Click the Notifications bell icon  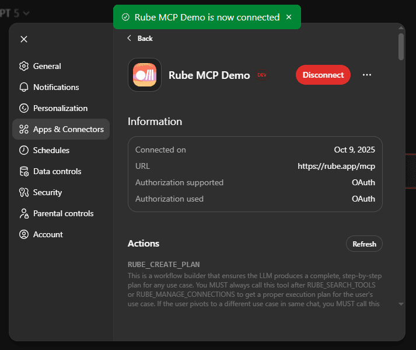pos(24,87)
